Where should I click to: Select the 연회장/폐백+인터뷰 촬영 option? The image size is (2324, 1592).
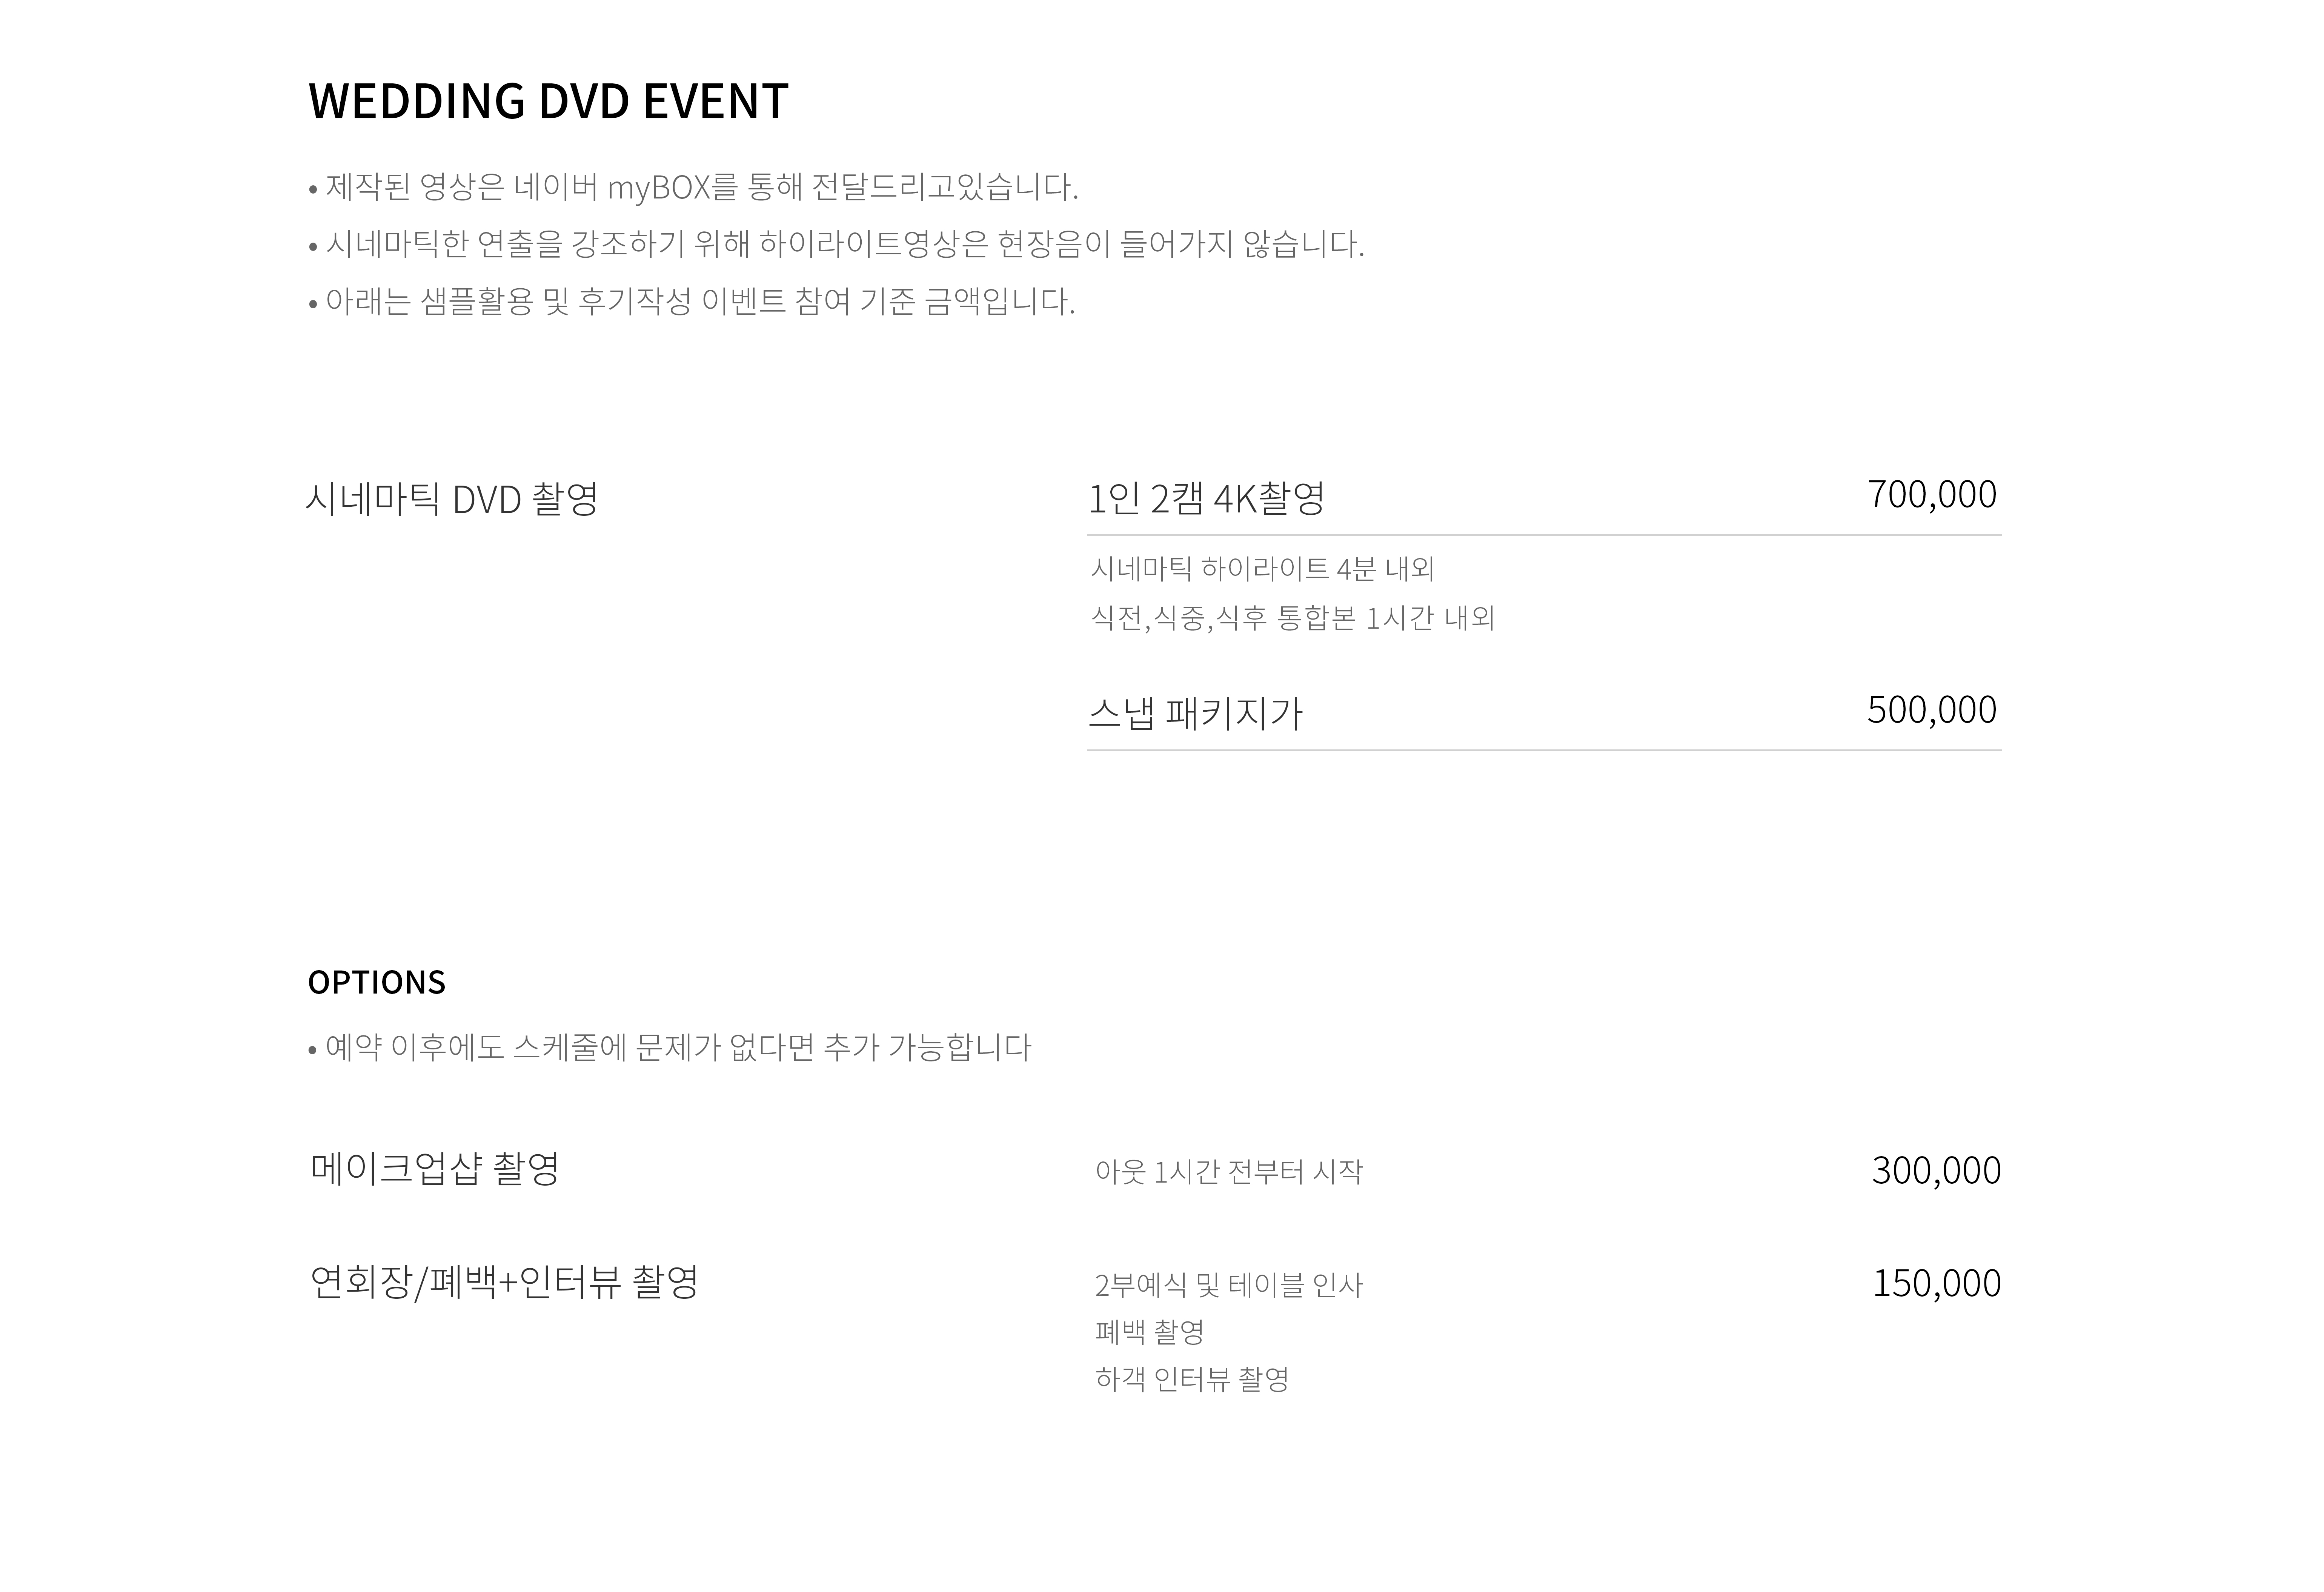(504, 1281)
